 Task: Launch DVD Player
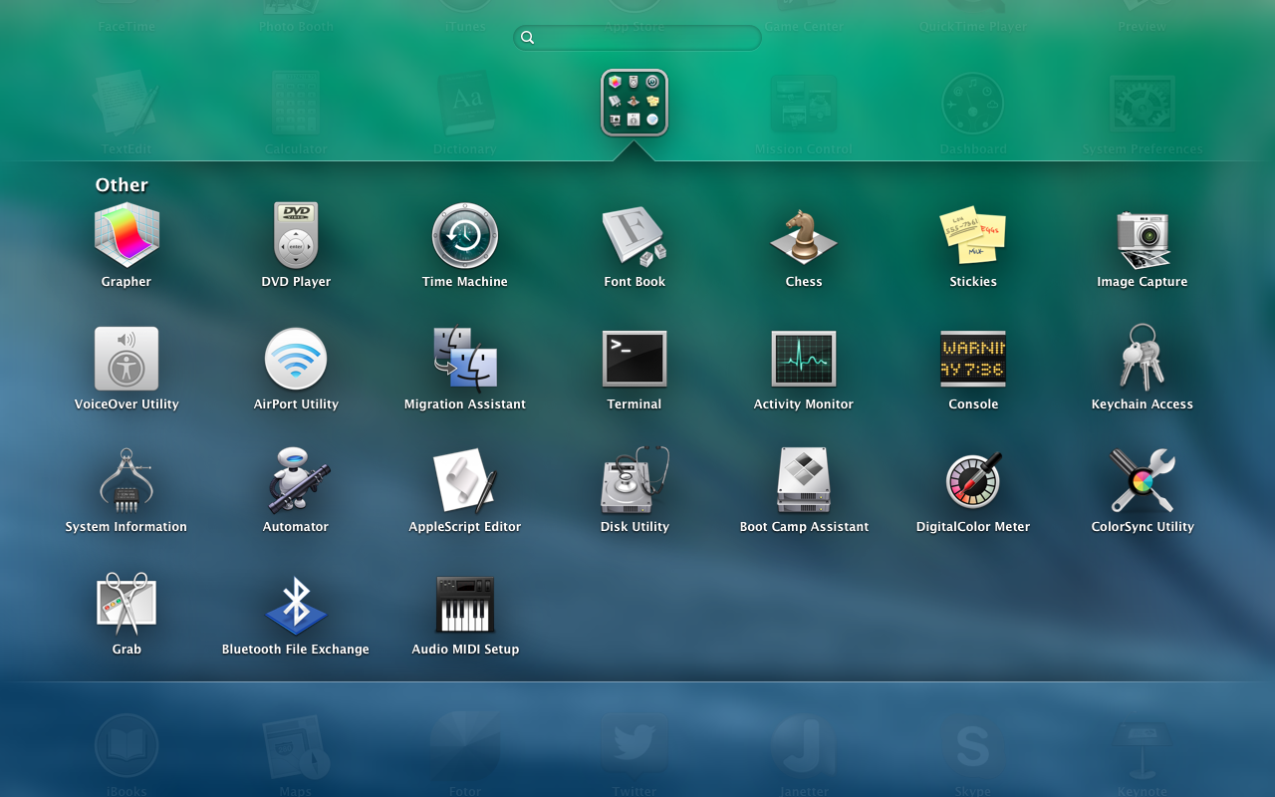(x=296, y=236)
